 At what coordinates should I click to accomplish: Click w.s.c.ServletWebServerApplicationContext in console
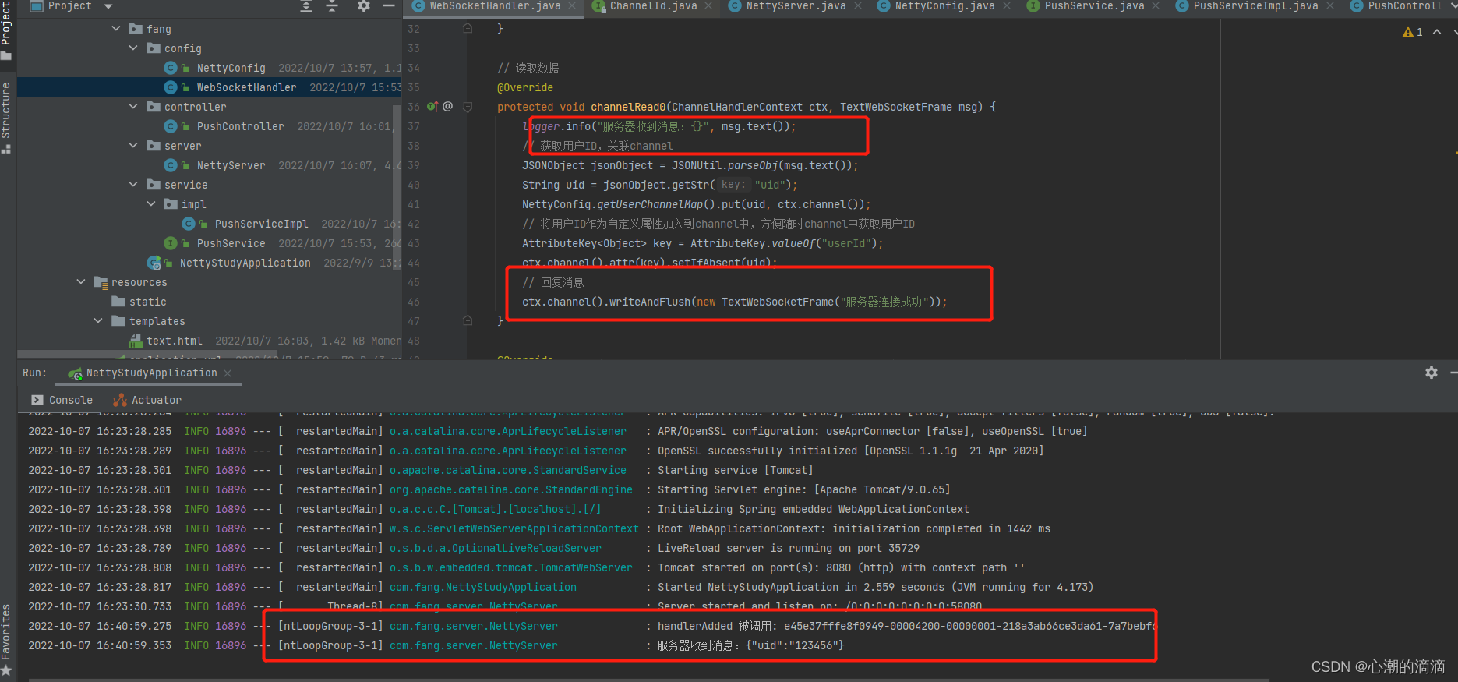click(514, 528)
